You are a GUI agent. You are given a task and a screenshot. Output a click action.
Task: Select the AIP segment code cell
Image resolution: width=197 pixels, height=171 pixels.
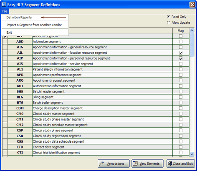pyautogui.click(x=20, y=58)
